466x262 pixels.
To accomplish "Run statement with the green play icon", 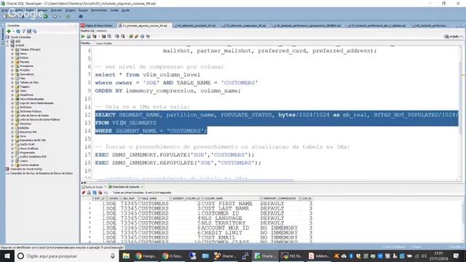I will pyautogui.click(x=83, y=36).
